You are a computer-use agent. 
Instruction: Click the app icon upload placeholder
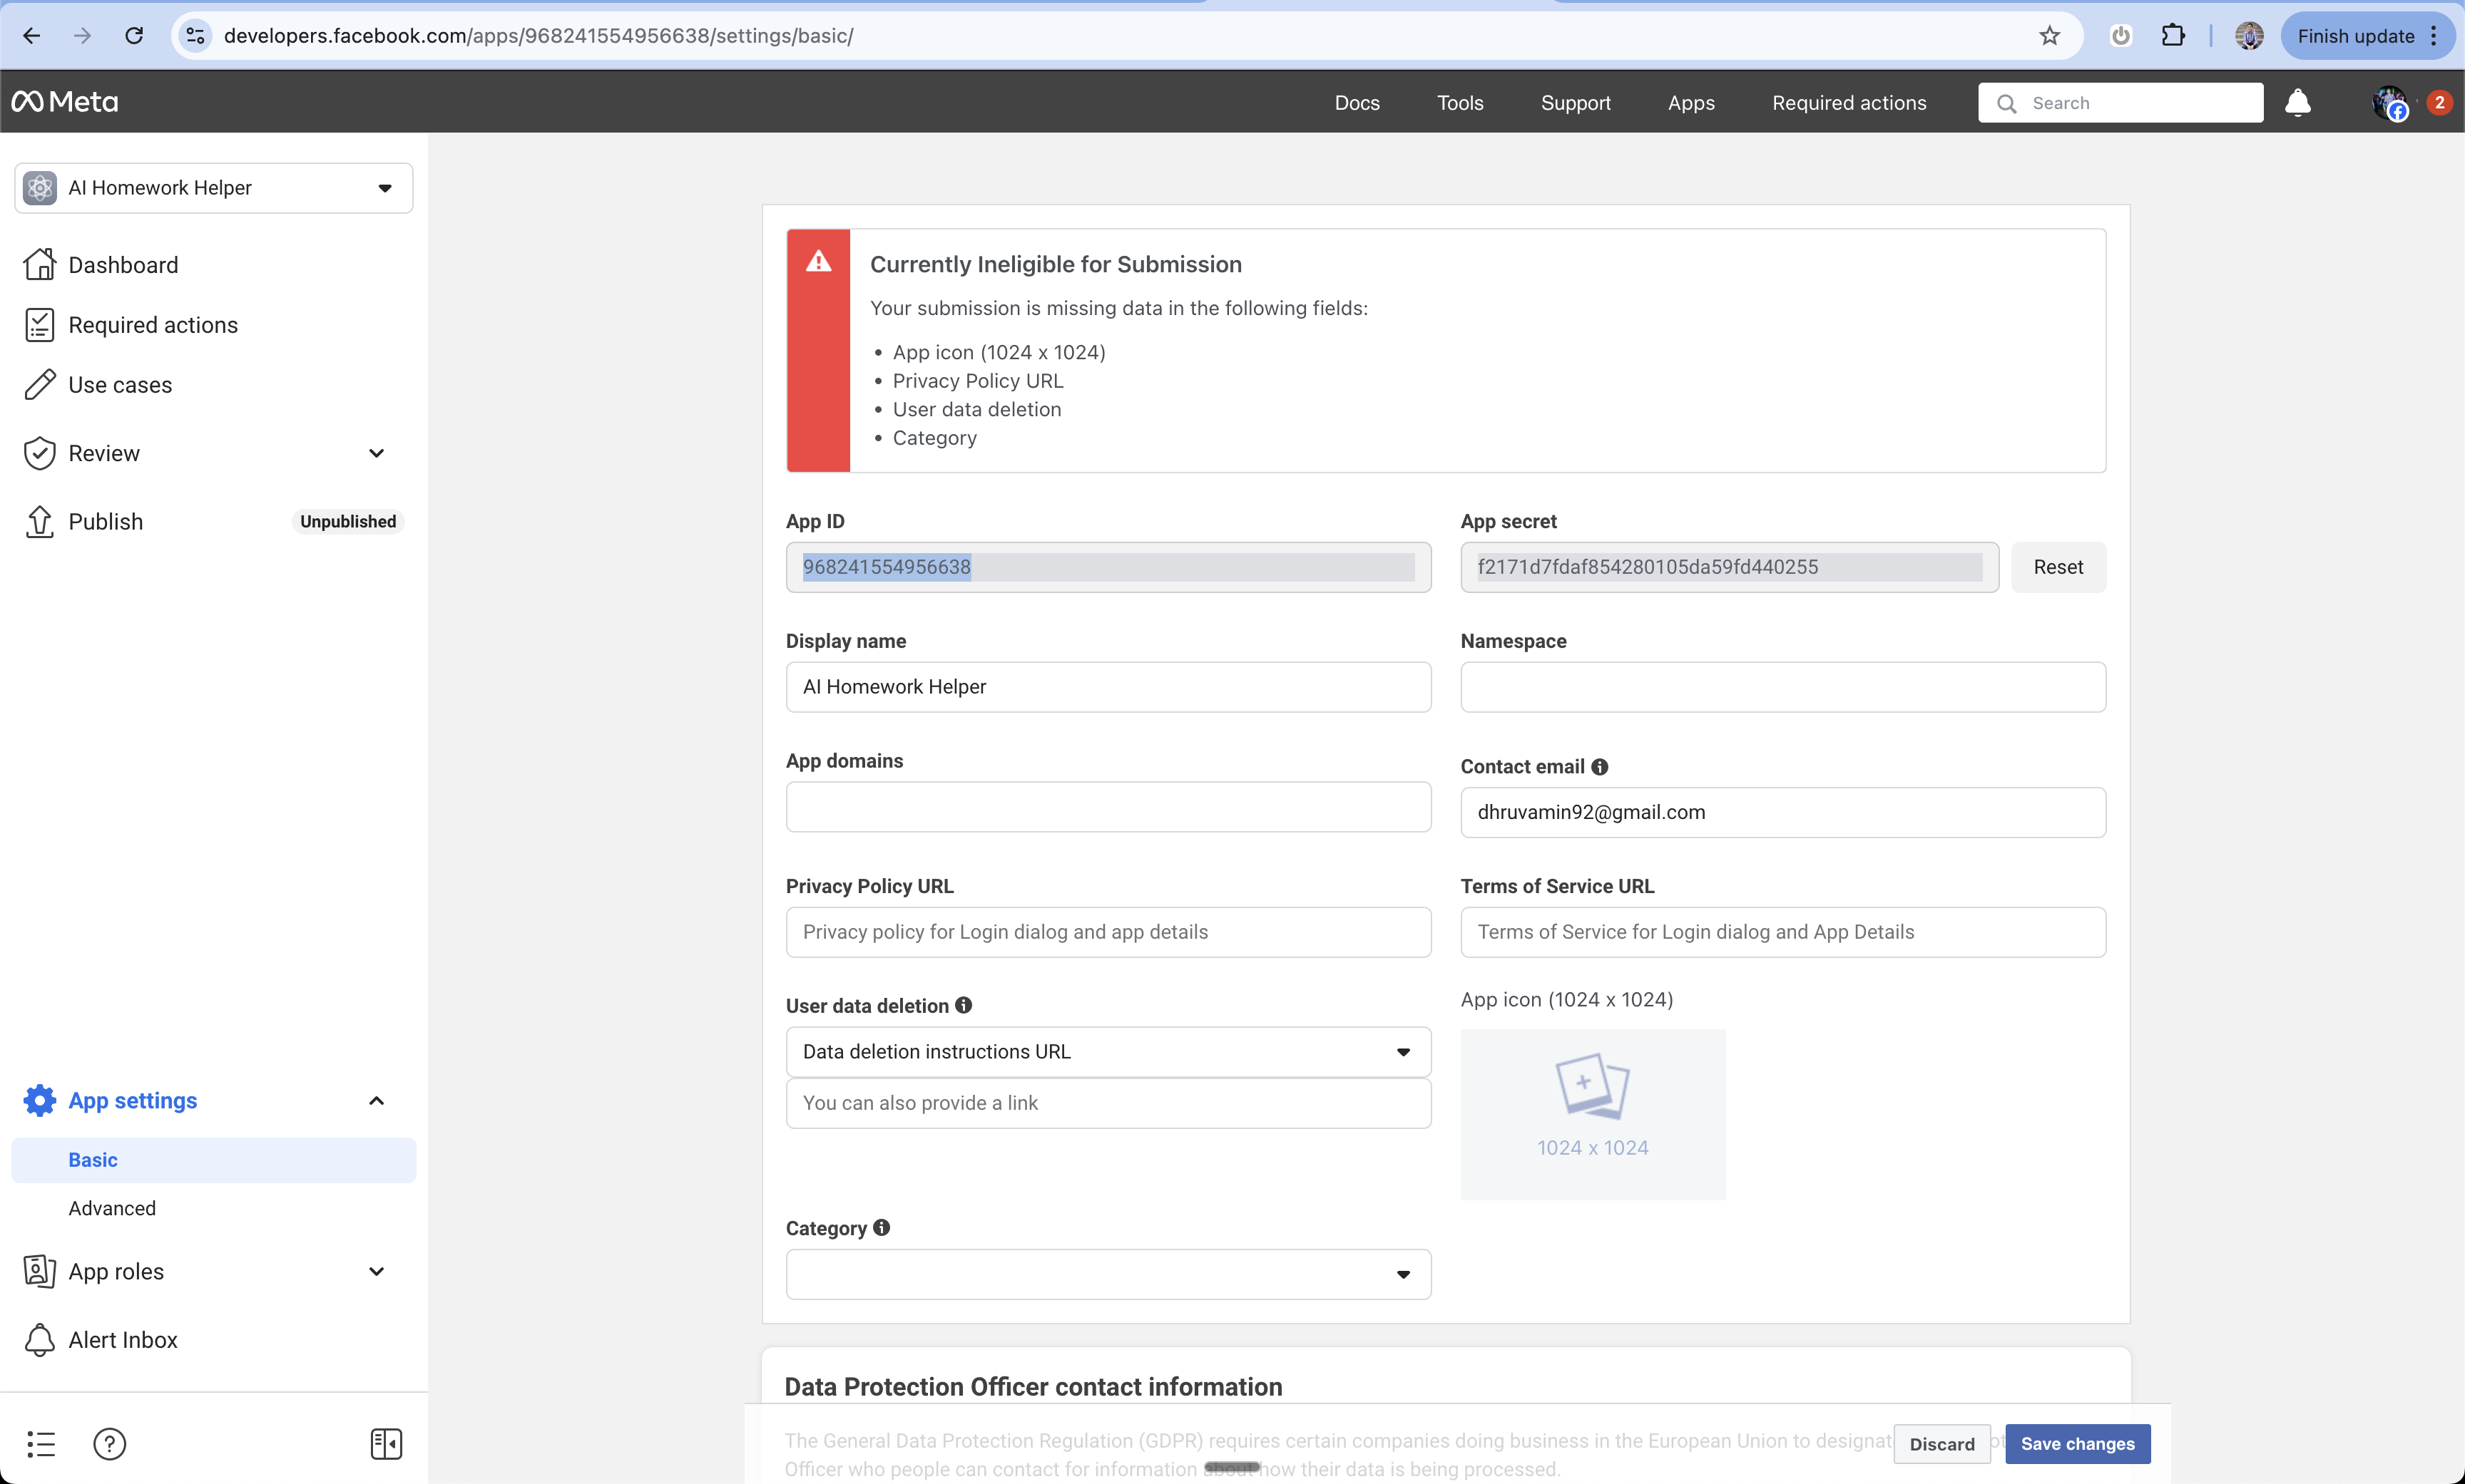(x=1593, y=1114)
